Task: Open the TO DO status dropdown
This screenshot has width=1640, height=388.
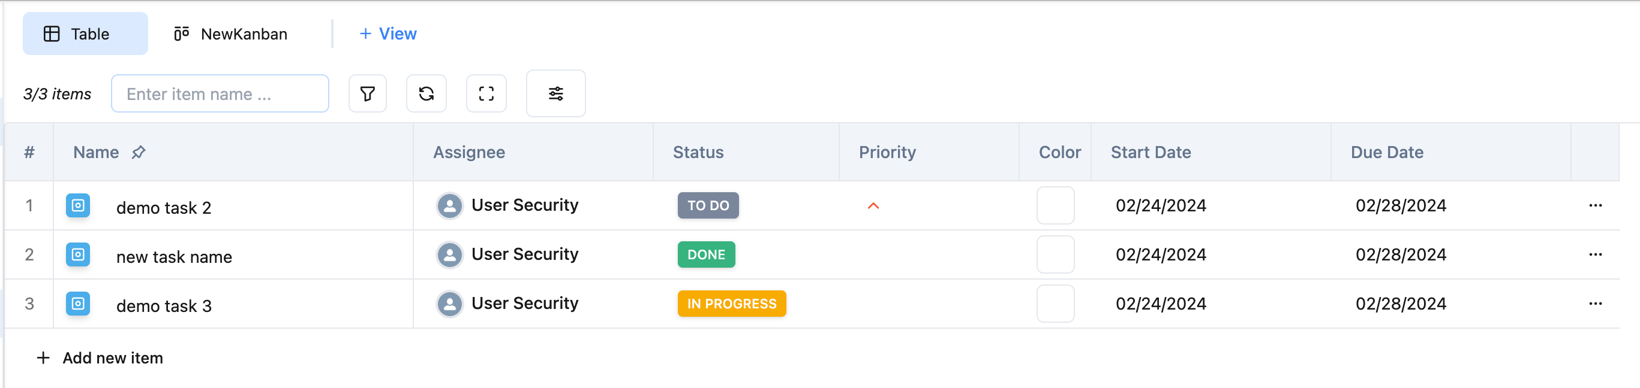Action: 707,206
